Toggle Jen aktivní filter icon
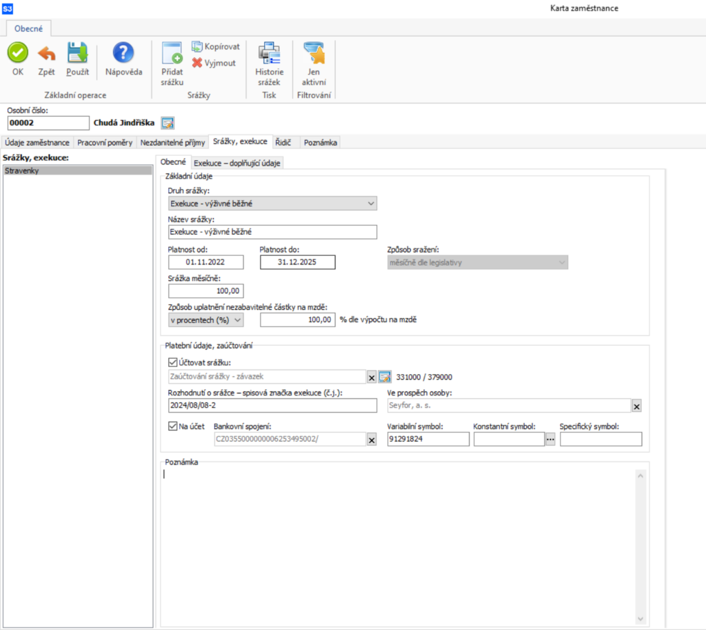 314,54
